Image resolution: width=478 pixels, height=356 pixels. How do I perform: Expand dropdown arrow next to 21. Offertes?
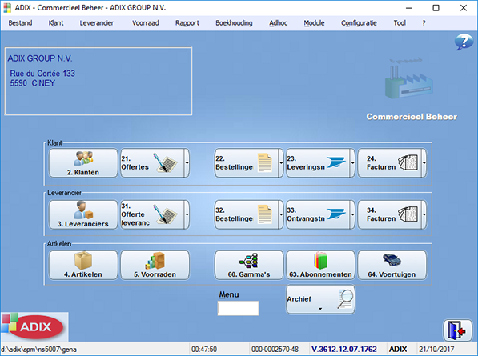tap(187, 163)
